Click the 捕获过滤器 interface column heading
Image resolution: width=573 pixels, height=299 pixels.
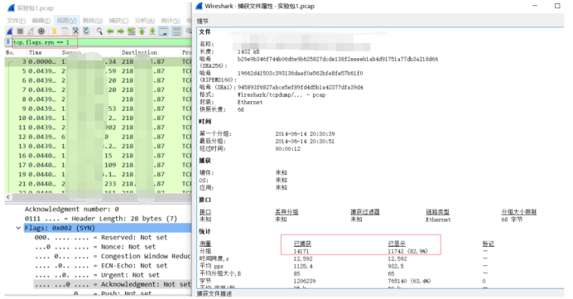click(365, 212)
